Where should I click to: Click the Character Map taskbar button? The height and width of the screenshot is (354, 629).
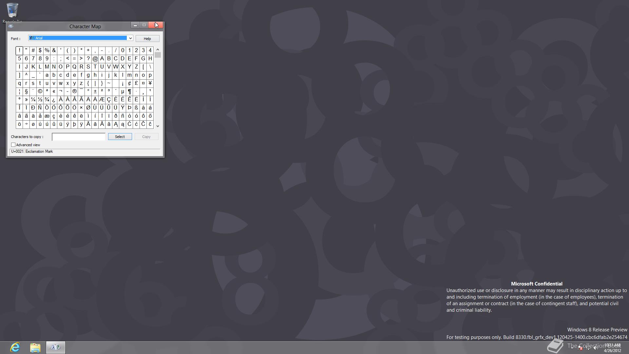pyautogui.click(x=56, y=347)
